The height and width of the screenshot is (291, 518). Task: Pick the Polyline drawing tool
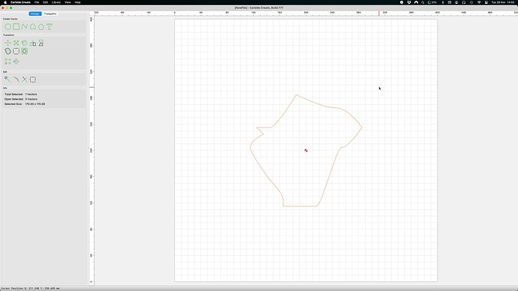25,27
